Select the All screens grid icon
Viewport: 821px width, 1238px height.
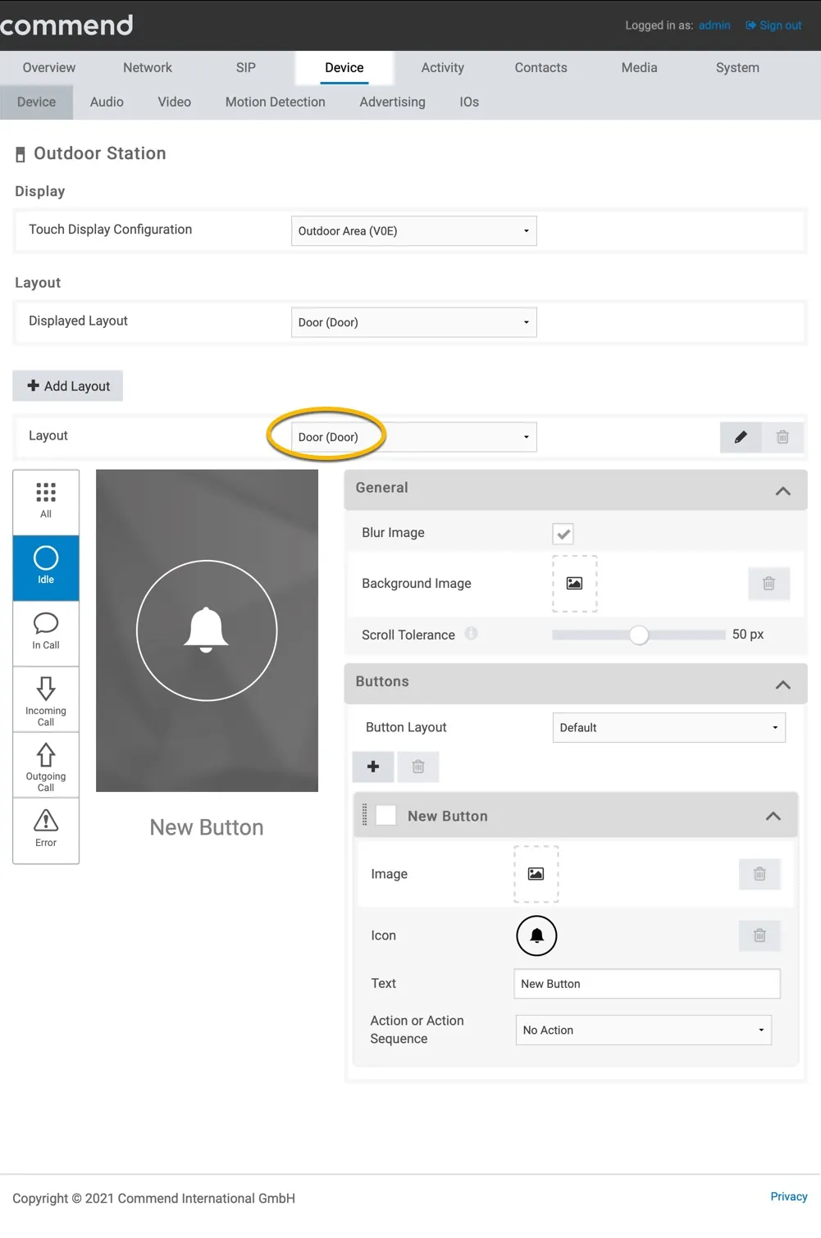click(46, 501)
